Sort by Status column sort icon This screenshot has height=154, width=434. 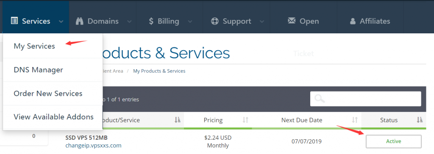pyautogui.click(x=420, y=120)
